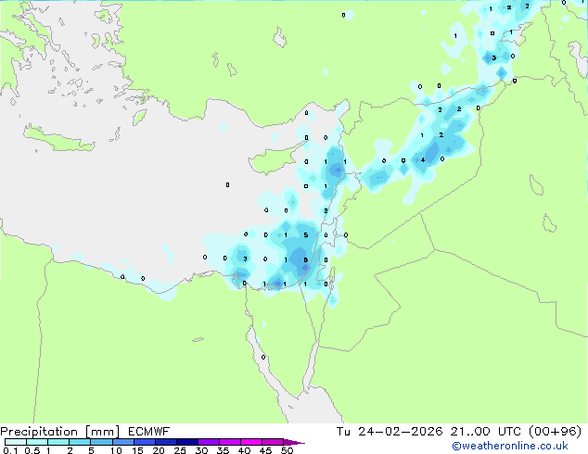Viewport: 588px width, 454px height.
Task: Select the 2–5 mm legend color
Action: 80,442
